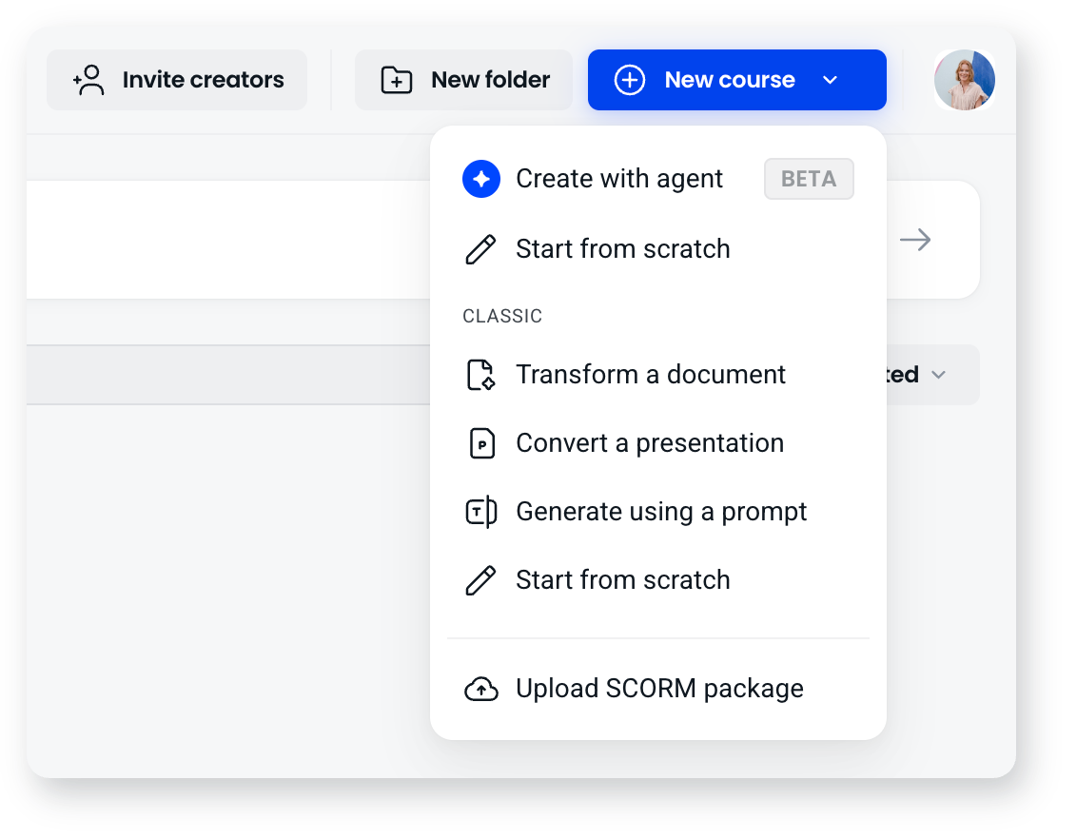Choose Start from scratch in the CLASSIC section

coord(622,580)
